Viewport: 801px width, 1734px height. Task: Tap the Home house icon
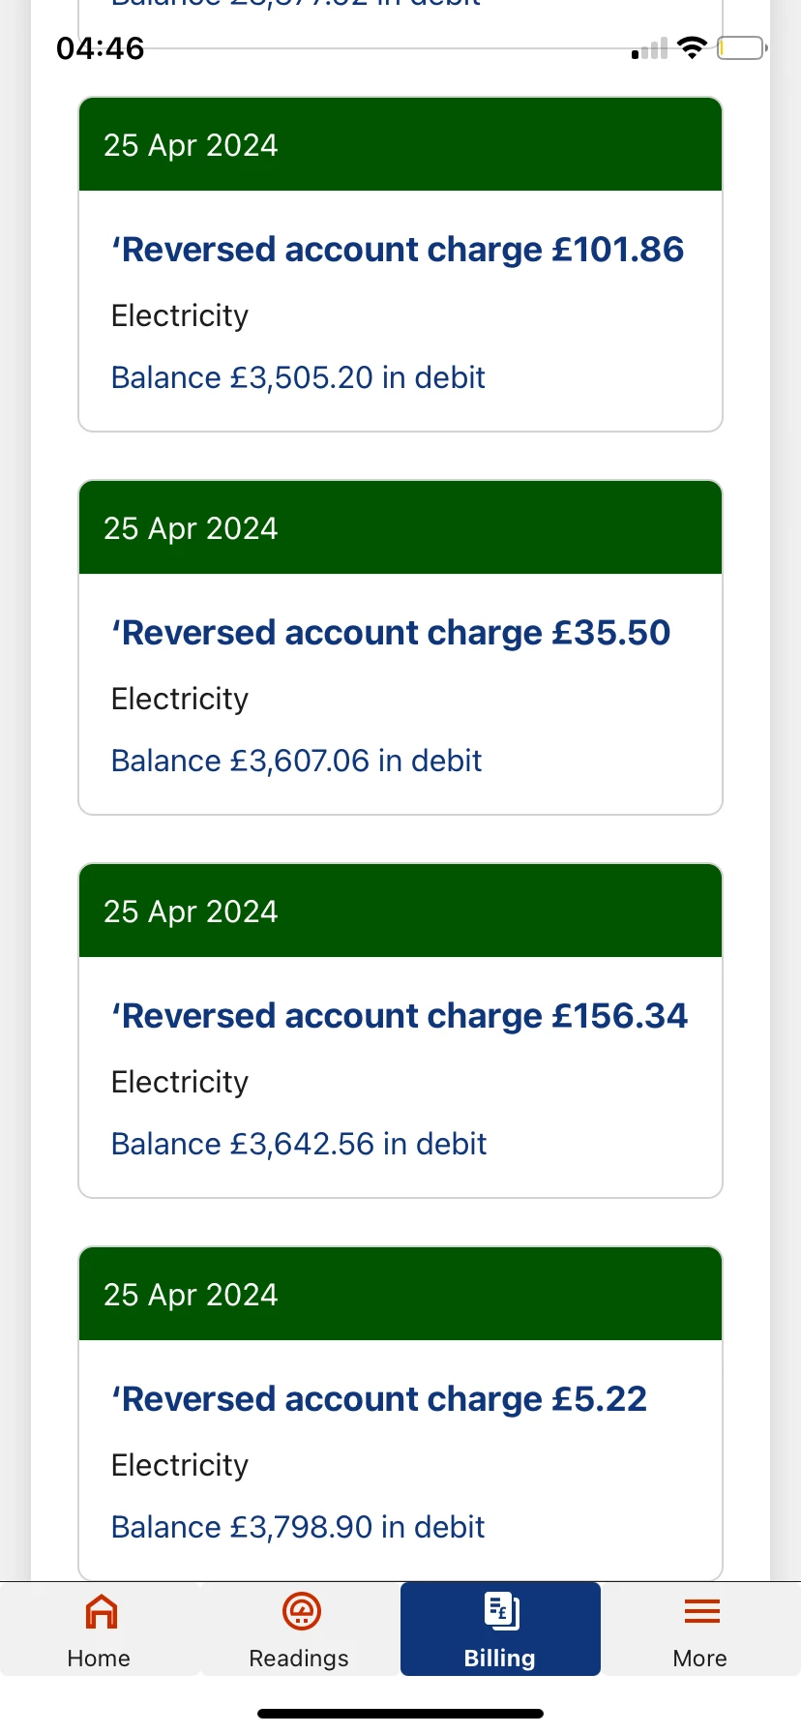pos(102,1612)
